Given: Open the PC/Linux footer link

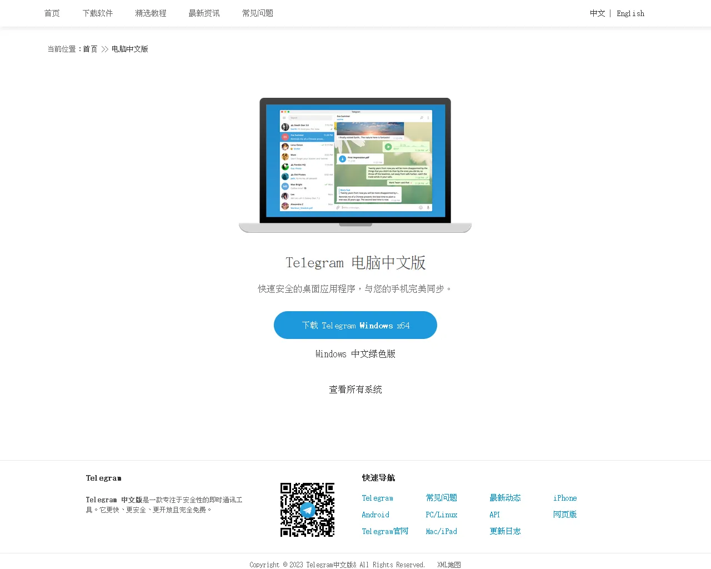Looking at the screenshot, I should click(x=442, y=515).
